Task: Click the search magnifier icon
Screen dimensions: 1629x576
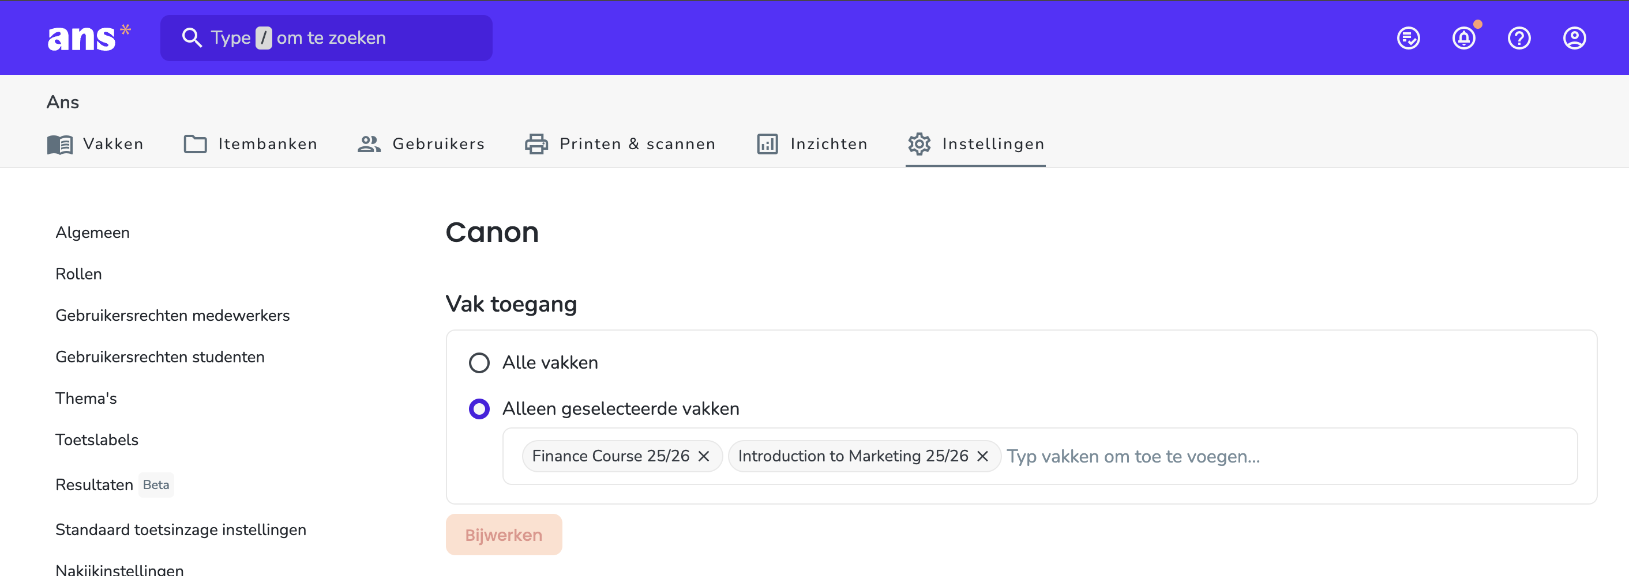Action: click(192, 38)
